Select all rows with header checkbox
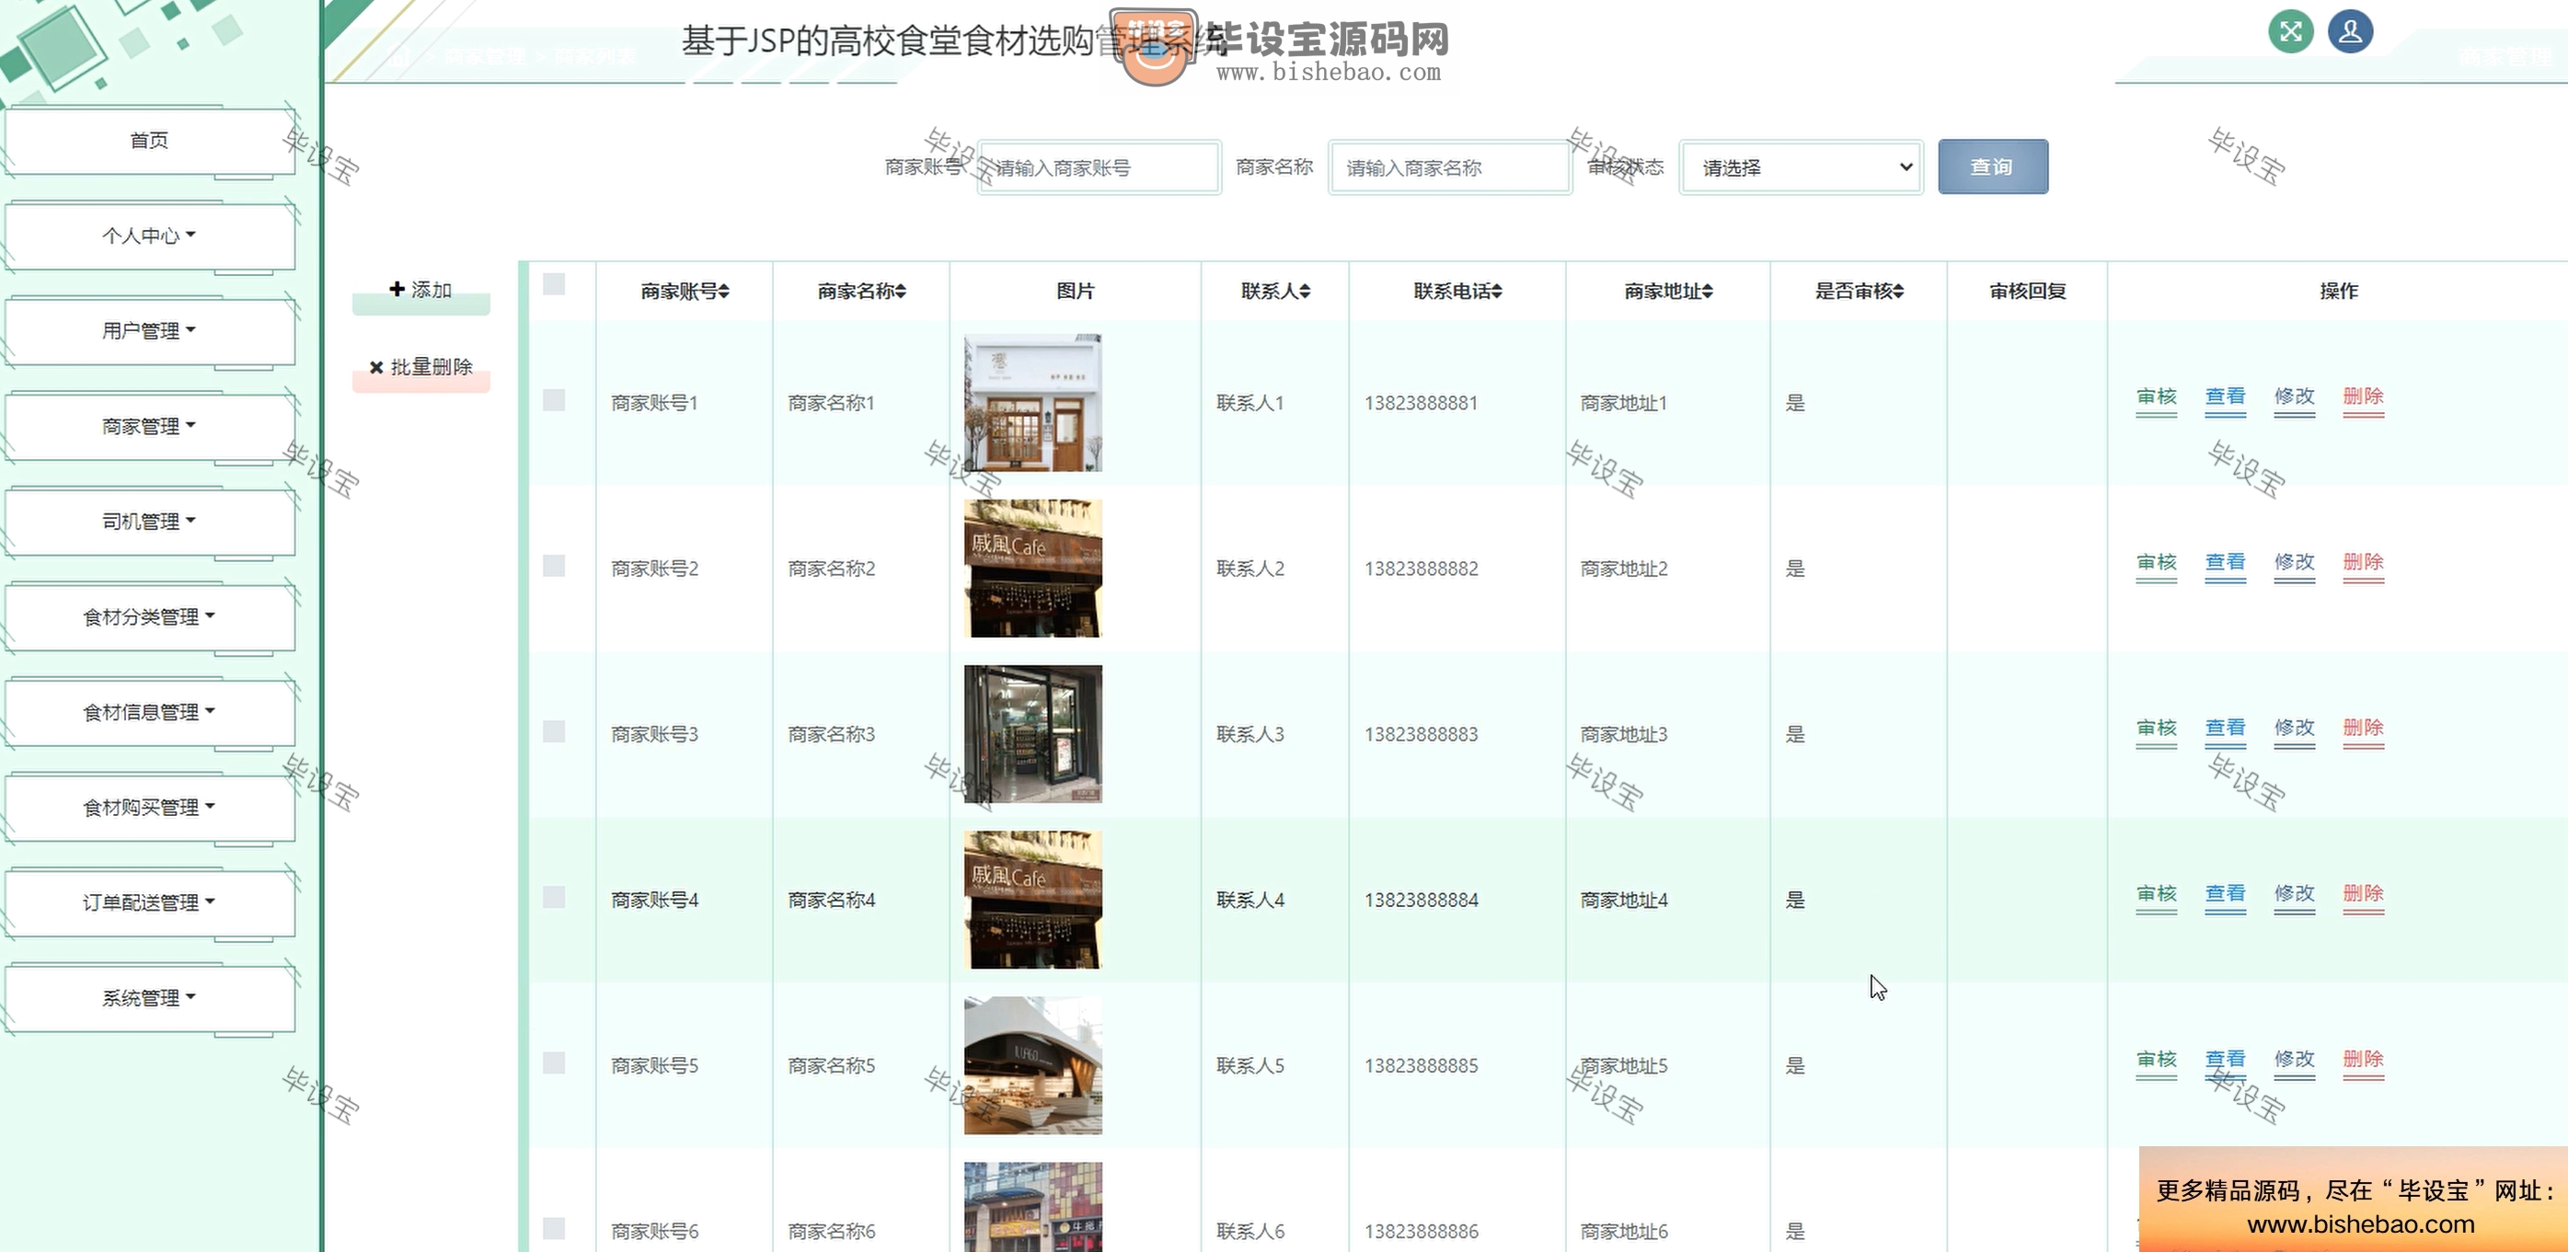 554,285
